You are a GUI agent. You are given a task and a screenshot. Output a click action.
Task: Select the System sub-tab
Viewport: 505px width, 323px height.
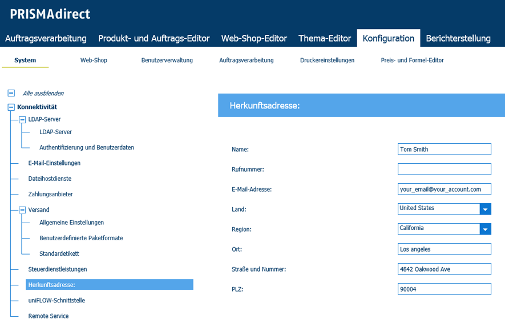click(25, 60)
